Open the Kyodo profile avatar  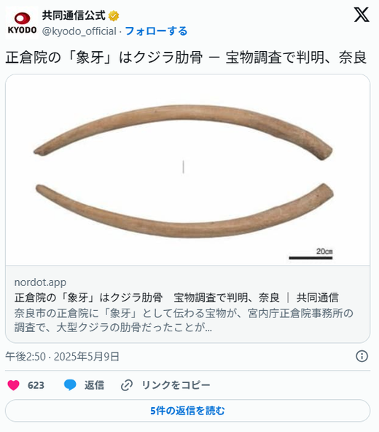(x=22, y=23)
